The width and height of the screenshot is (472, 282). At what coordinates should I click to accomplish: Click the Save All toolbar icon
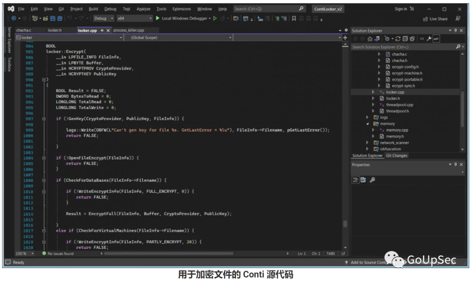coord(59,18)
